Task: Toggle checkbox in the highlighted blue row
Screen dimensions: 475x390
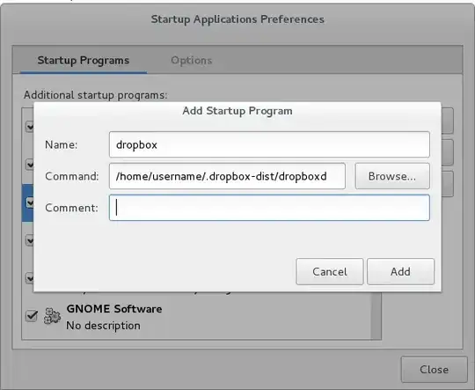Action: point(30,202)
